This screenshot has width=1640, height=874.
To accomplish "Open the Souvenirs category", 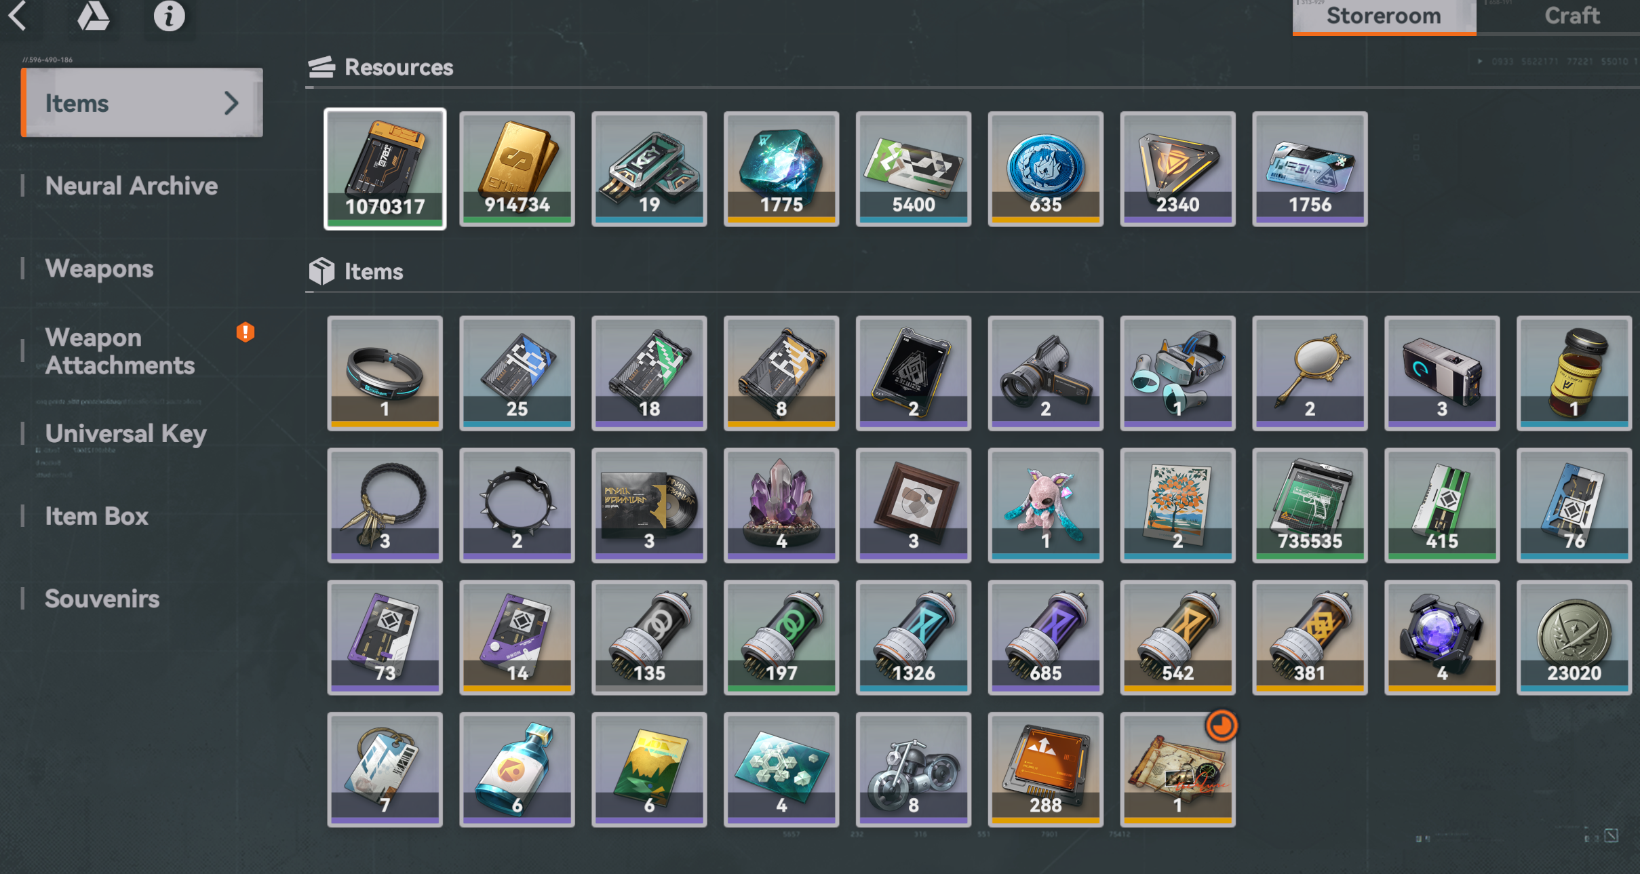I will (x=102, y=599).
